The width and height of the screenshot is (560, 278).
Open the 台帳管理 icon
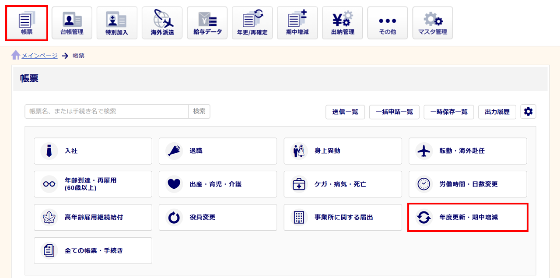click(x=72, y=23)
